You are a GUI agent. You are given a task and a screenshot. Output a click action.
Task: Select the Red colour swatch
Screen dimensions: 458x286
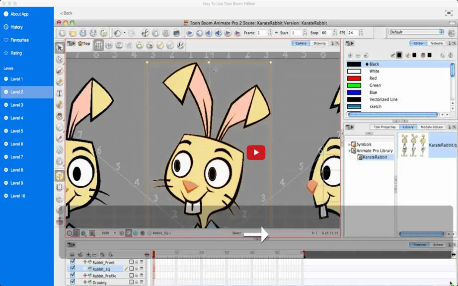(x=354, y=78)
